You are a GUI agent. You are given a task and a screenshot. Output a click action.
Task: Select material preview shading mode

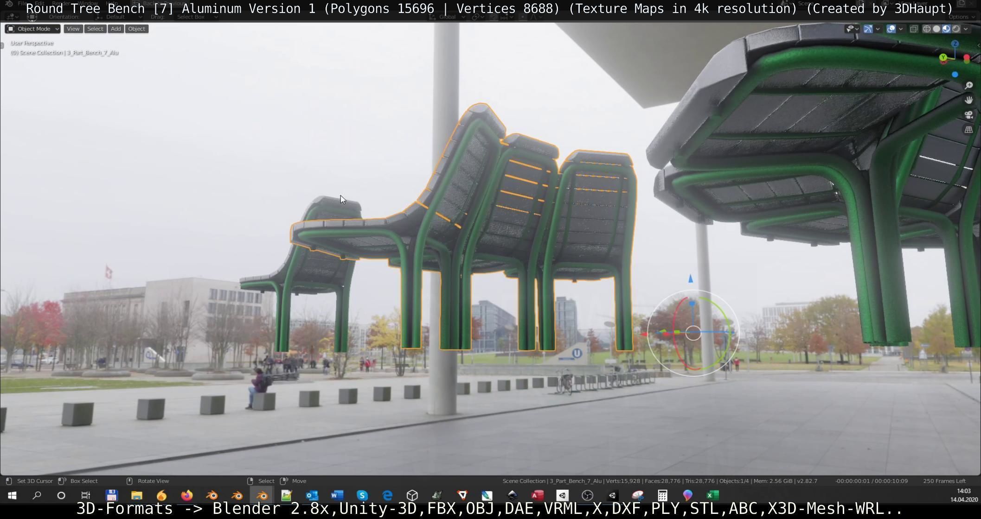946,29
